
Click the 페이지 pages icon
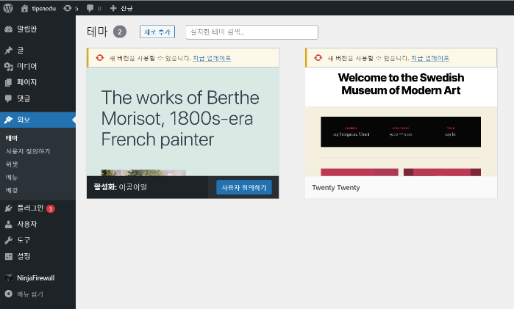click(9, 82)
